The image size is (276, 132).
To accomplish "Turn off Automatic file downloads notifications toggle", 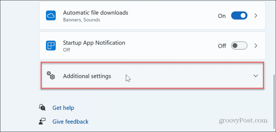I will click(x=239, y=16).
